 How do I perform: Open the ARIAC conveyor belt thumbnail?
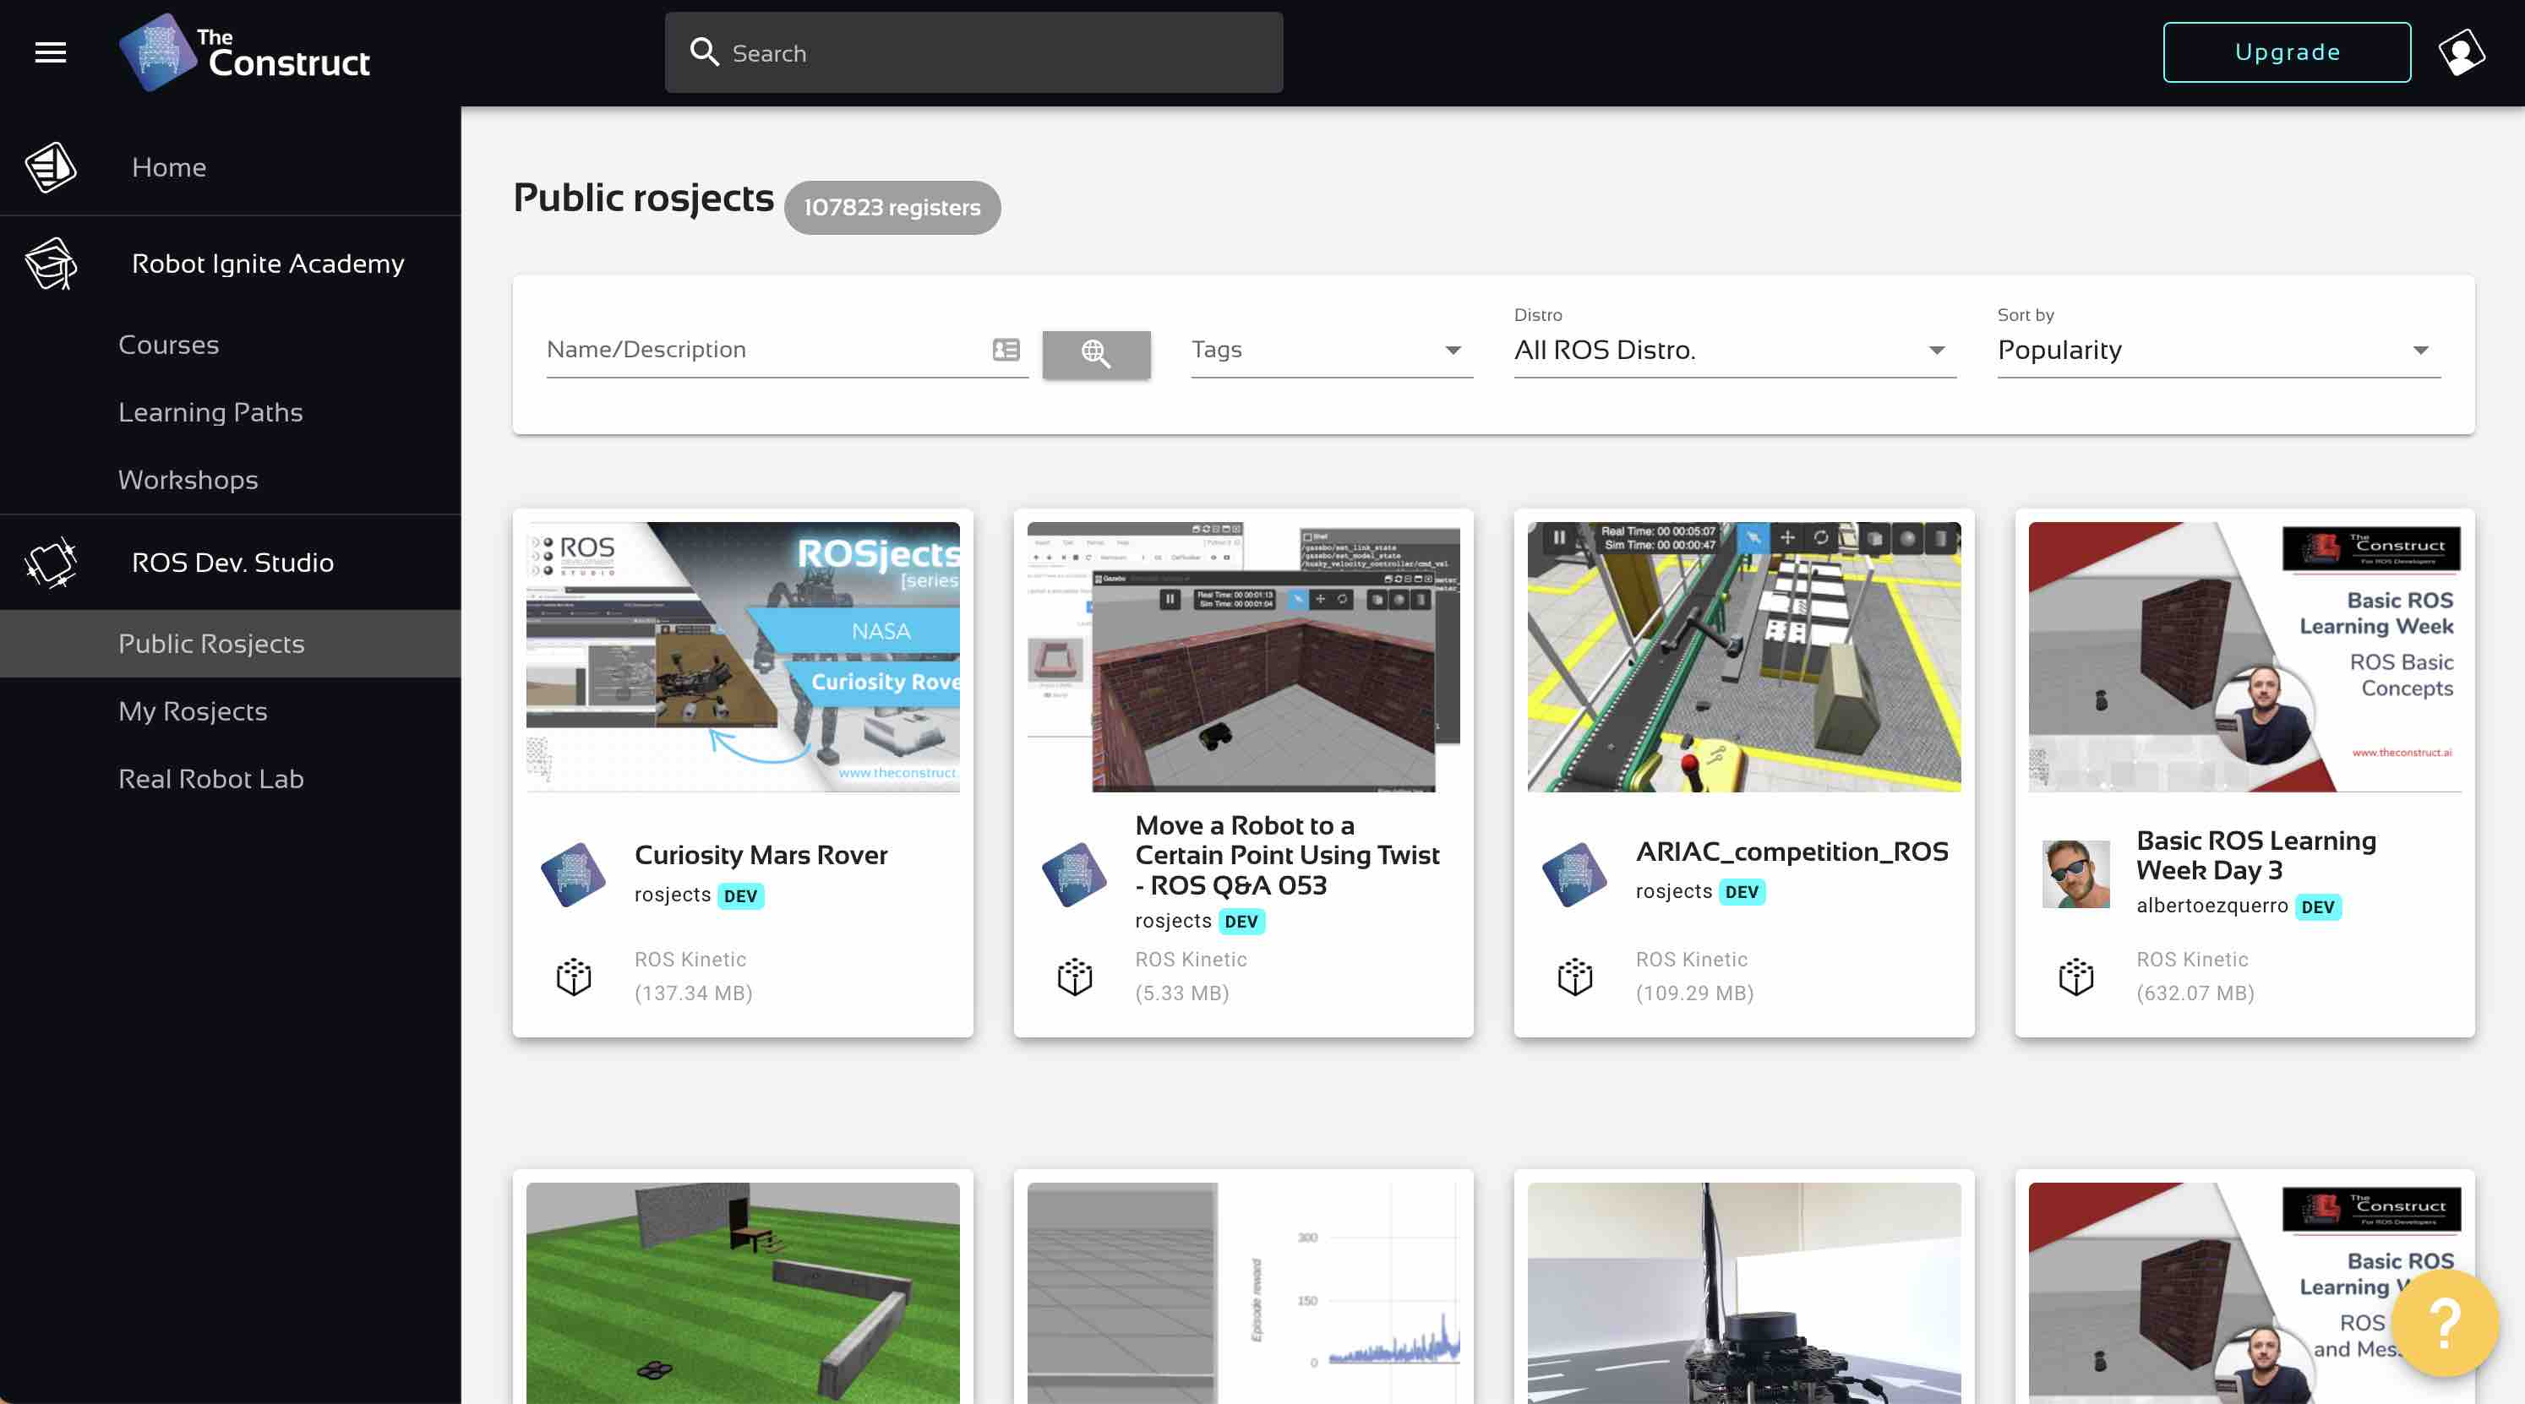tap(1744, 656)
